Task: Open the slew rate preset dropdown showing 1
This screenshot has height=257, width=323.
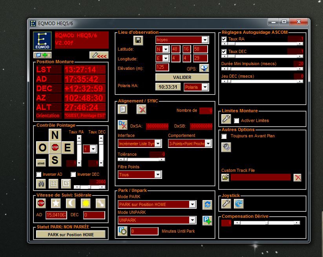Action: pos(93,149)
